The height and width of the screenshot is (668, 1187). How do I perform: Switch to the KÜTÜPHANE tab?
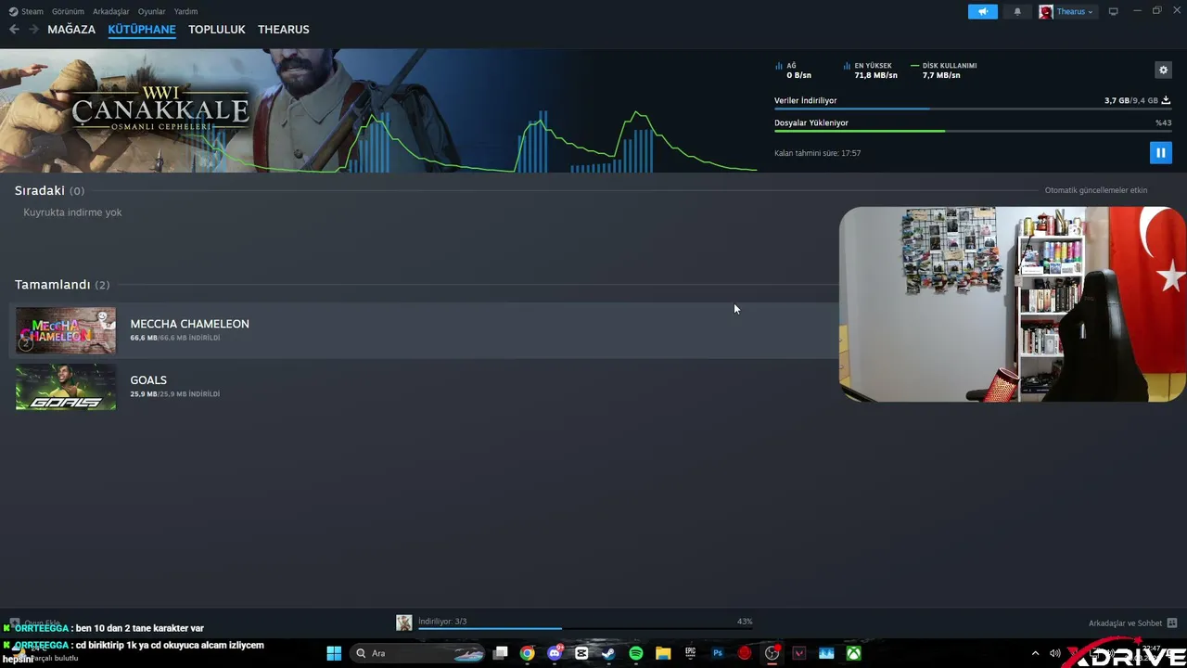tap(142, 30)
